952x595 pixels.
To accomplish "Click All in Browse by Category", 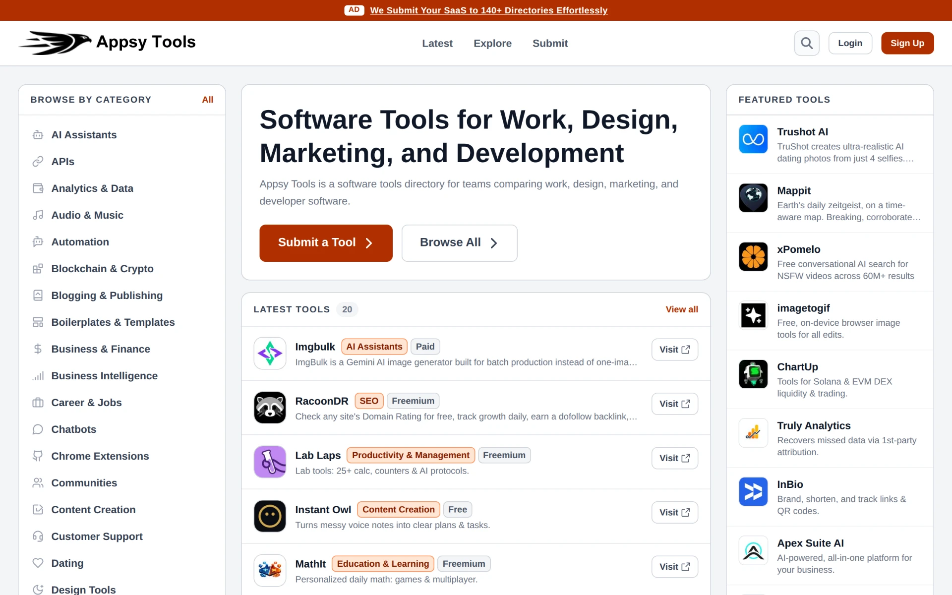I will tap(208, 100).
